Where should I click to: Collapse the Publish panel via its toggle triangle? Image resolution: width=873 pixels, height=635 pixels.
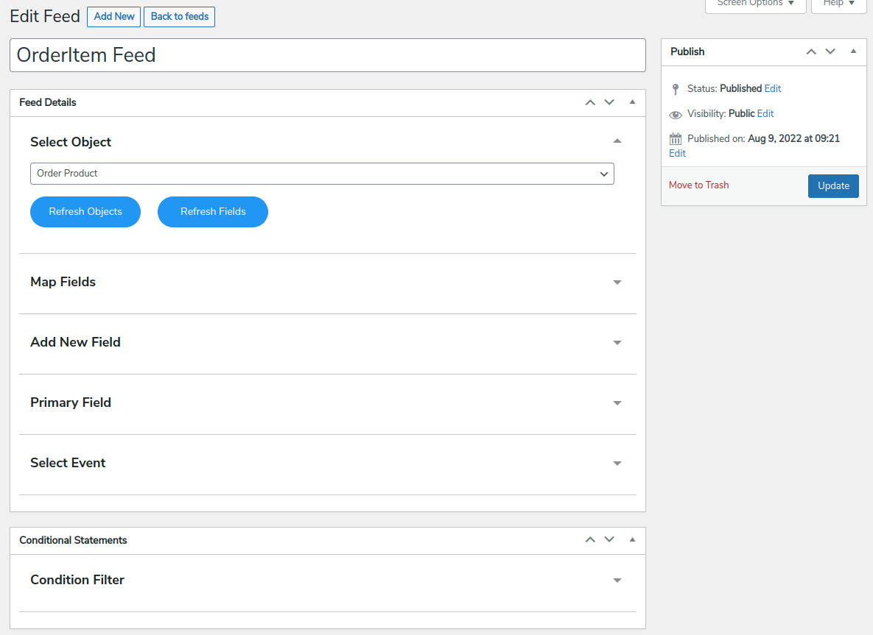click(x=852, y=52)
